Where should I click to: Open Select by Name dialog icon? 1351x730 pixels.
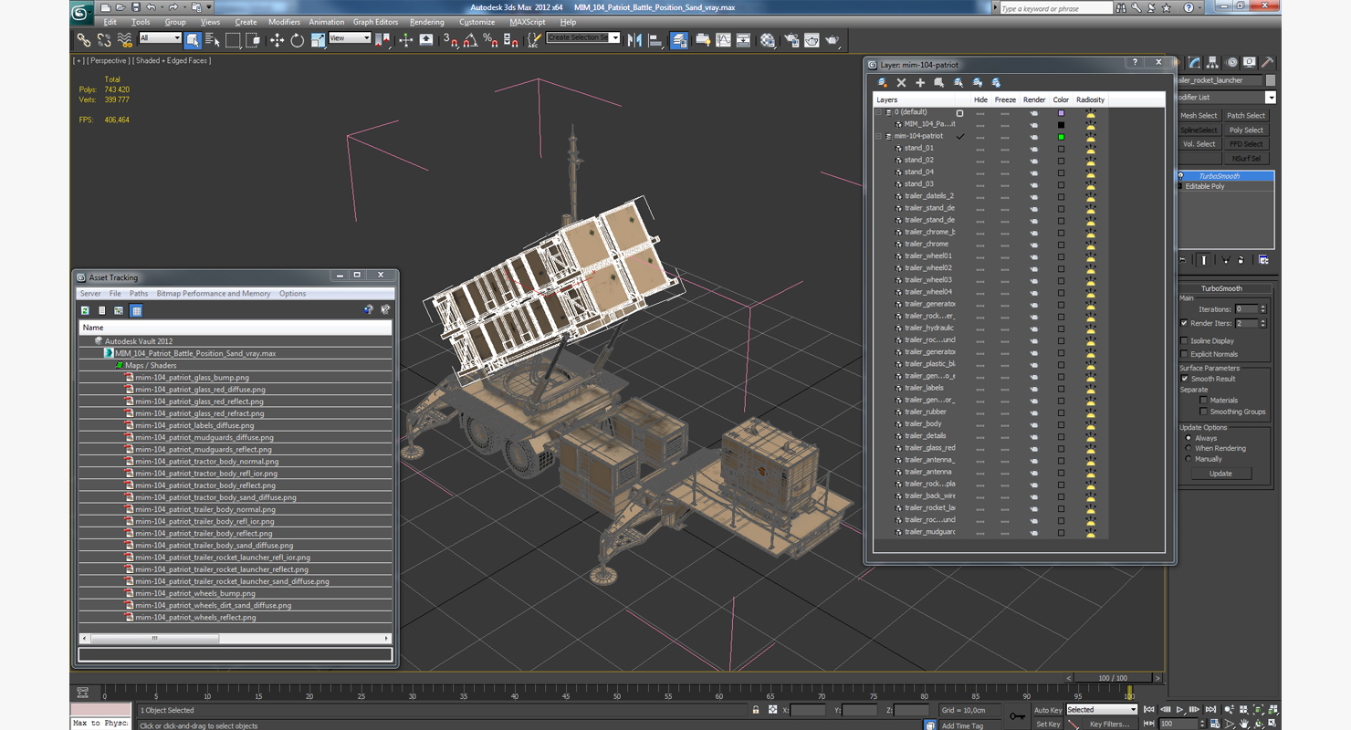coord(213,40)
